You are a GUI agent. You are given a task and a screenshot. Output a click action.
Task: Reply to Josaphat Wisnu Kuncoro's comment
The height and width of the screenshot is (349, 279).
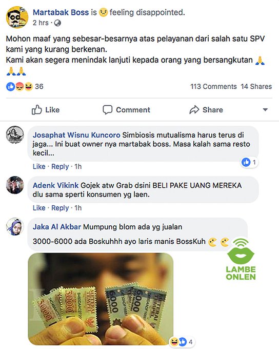click(60, 166)
